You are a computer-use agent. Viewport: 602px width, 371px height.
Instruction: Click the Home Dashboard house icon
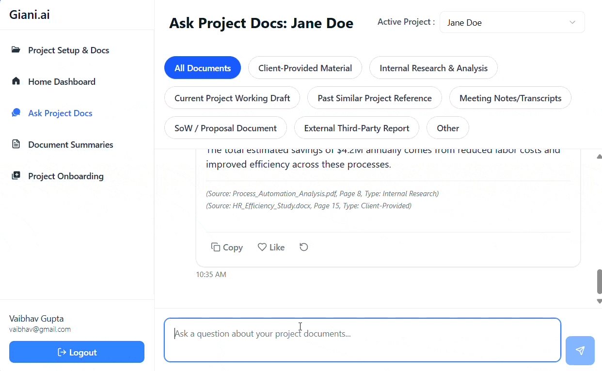(16, 81)
